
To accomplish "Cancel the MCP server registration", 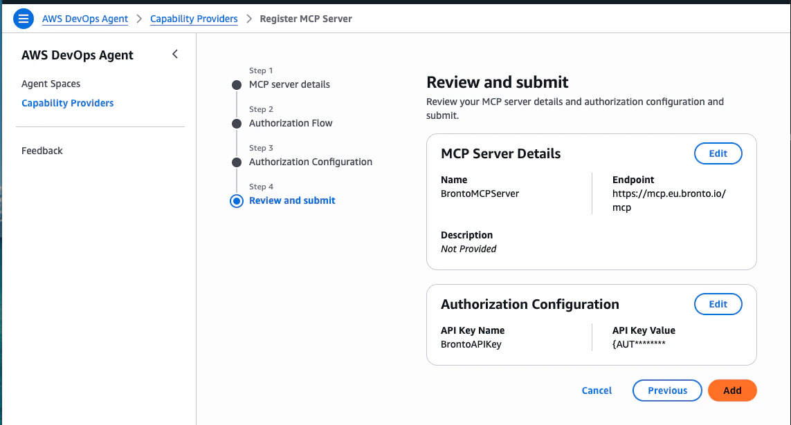I will point(597,390).
